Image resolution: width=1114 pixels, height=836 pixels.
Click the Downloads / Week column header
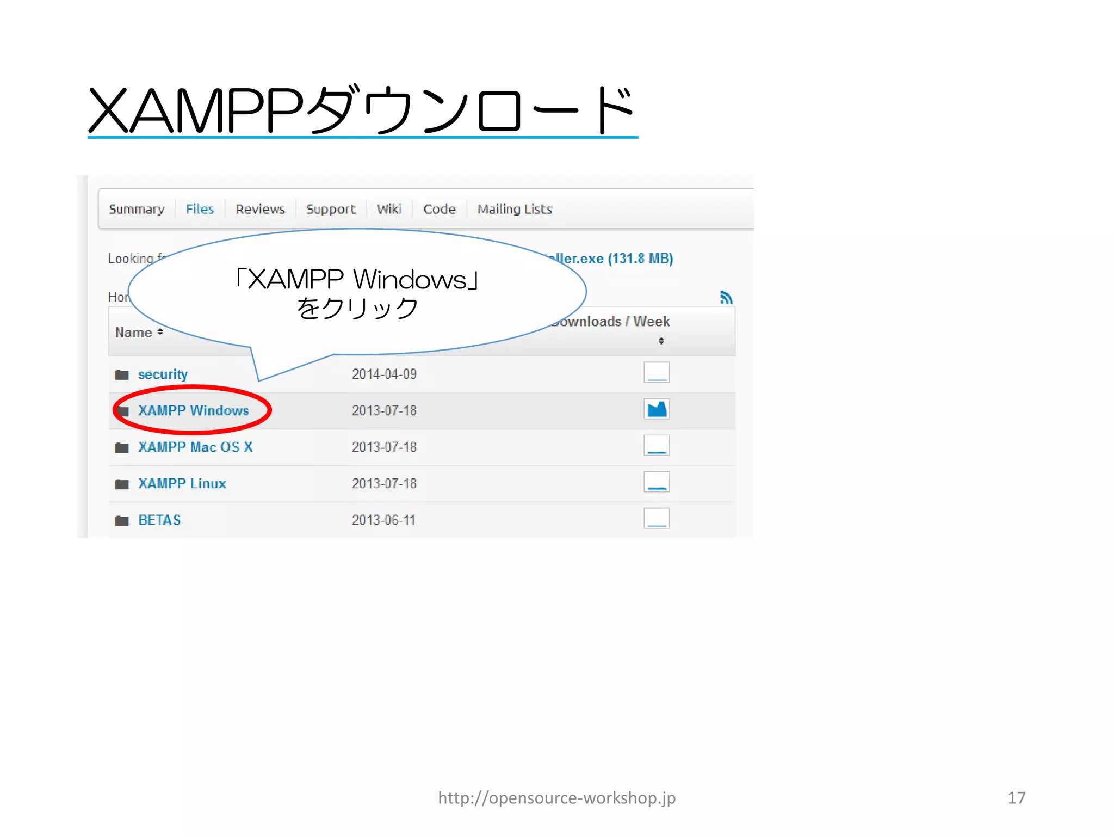(611, 322)
